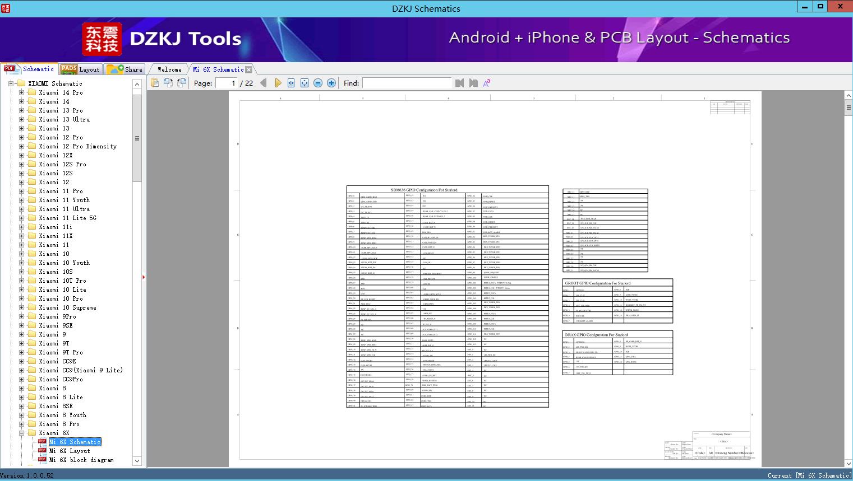Collapse the Xiaomi 6X tree node
The height and width of the screenshot is (481, 853).
tap(22, 433)
